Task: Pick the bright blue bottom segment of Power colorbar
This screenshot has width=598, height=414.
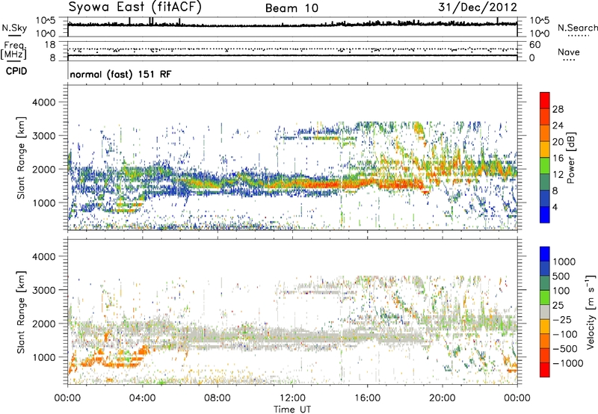Action: (545, 214)
